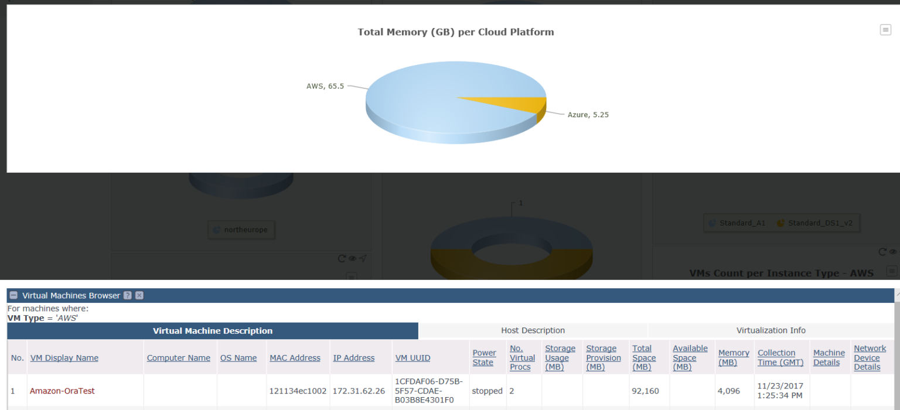The image size is (900, 410).
Task: Click the refresh icon in the AWS panel
Action: (x=884, y=252)
